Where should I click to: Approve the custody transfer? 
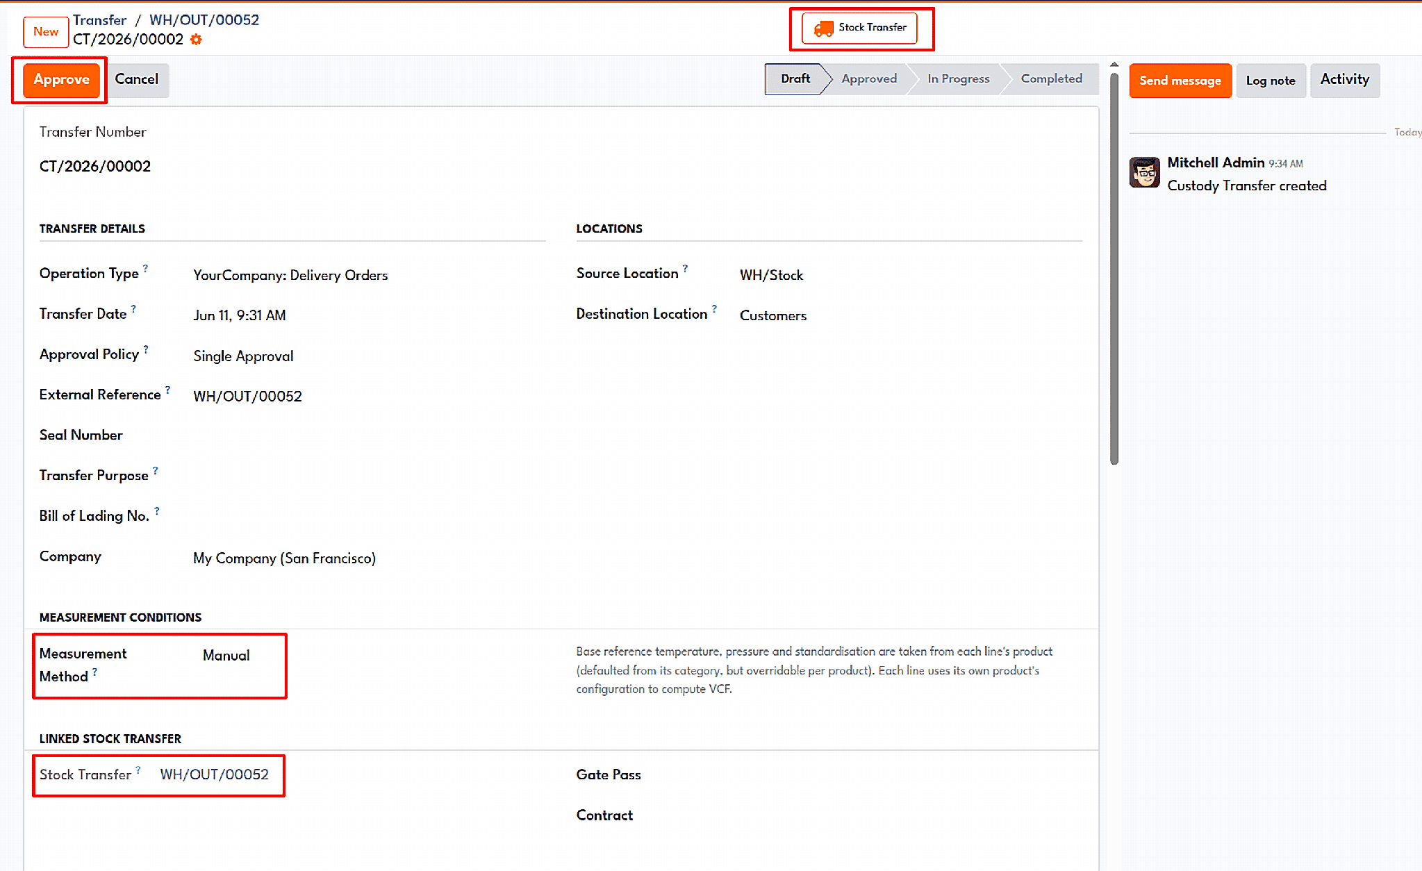pos(61,79)
